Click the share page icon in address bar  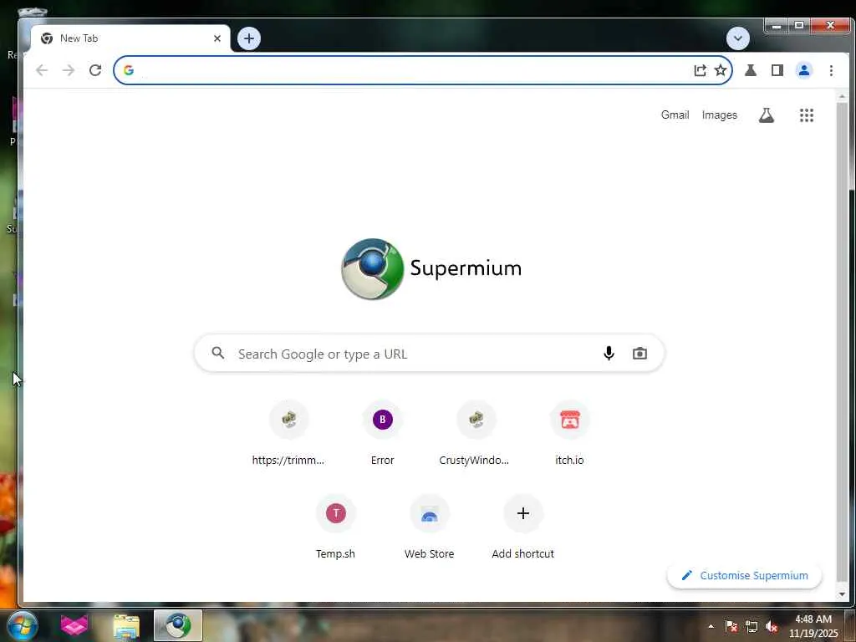pos(700,70)
